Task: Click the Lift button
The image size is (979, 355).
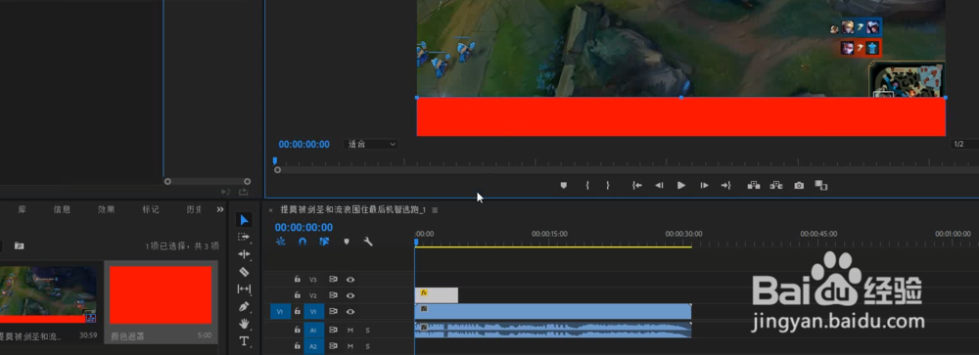Action: [754, 185]
